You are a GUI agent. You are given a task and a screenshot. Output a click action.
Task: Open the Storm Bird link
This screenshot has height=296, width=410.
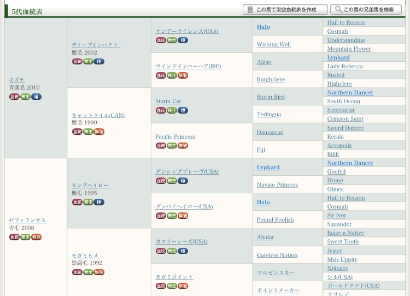[x=271, y=97]
